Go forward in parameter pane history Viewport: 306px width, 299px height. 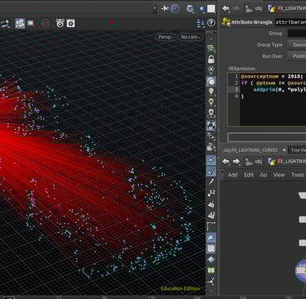click(x=237, y=9)
